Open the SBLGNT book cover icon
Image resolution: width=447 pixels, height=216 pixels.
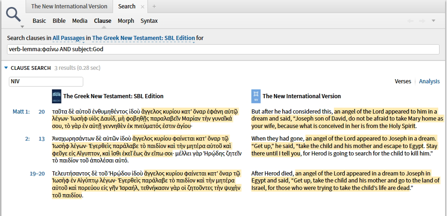coord(56,96)
